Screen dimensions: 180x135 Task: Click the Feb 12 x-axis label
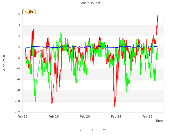click(22, 116)
